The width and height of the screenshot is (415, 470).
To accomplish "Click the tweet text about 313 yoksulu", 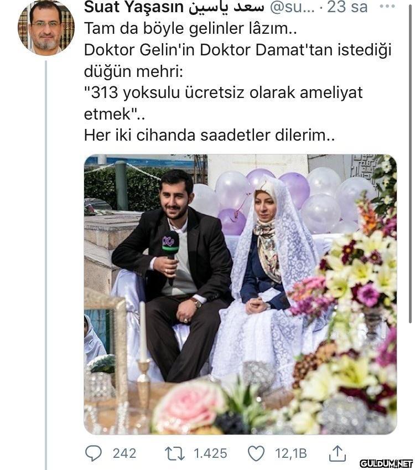I will tap(223, 103).
